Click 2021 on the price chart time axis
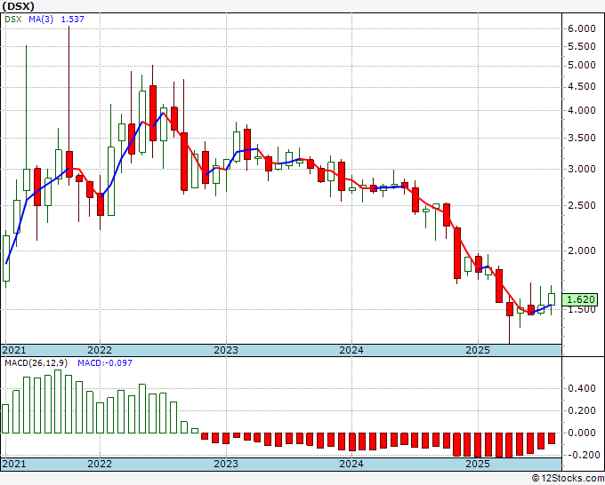This screenshot has width=605, height=485. click(x=14, y=350)
